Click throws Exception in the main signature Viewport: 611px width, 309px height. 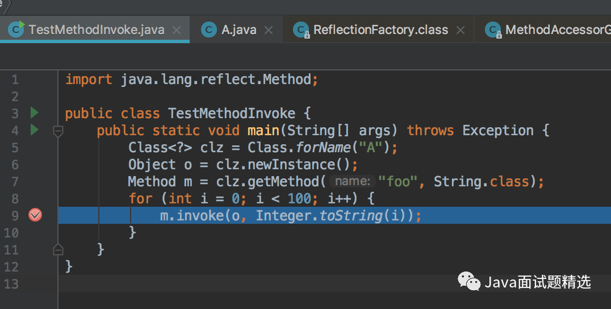point(470,131)
